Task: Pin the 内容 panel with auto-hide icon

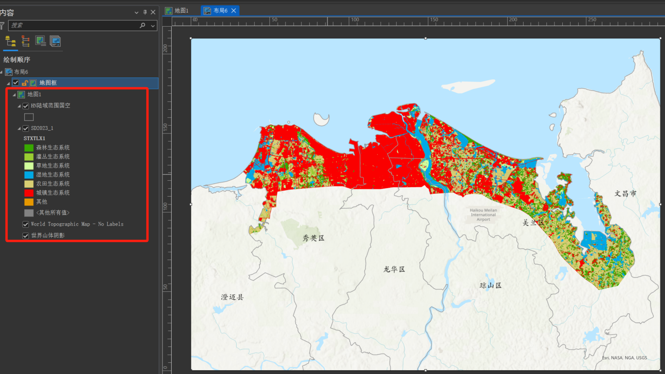Action: click(x=145, y=13)
